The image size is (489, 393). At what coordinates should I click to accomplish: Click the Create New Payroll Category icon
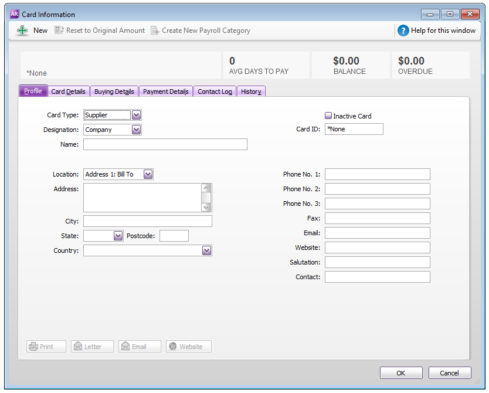tap(155, 31)
